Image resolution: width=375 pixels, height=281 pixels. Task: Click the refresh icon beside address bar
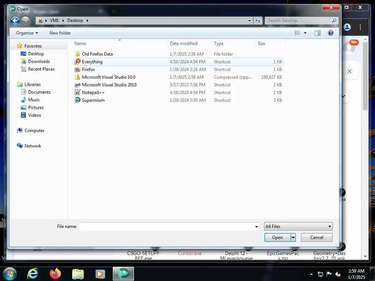(257, 21)
